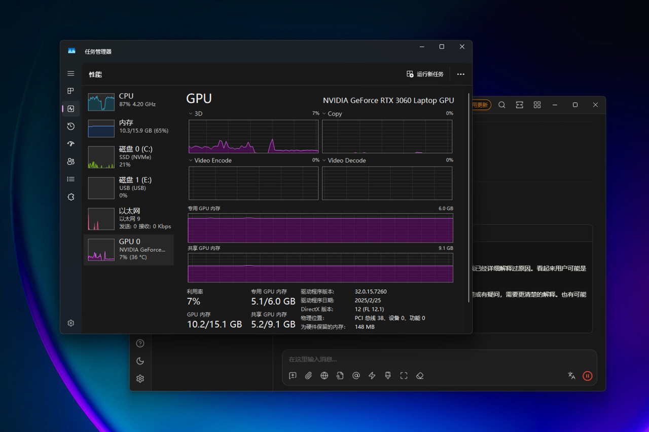Click the DirectX version 12 (FL 12.1) value
This screenshot has width=649, height=432.
click(x=369, y=309)
